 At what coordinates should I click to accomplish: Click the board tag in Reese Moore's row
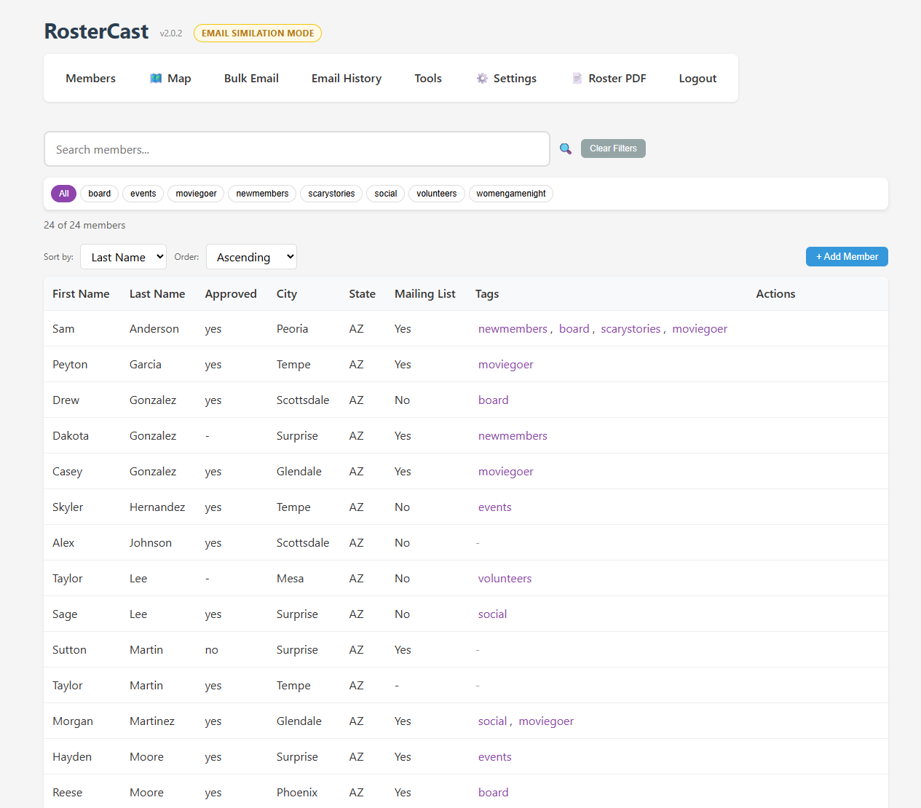pyautogui.click(x=494, y=793)
